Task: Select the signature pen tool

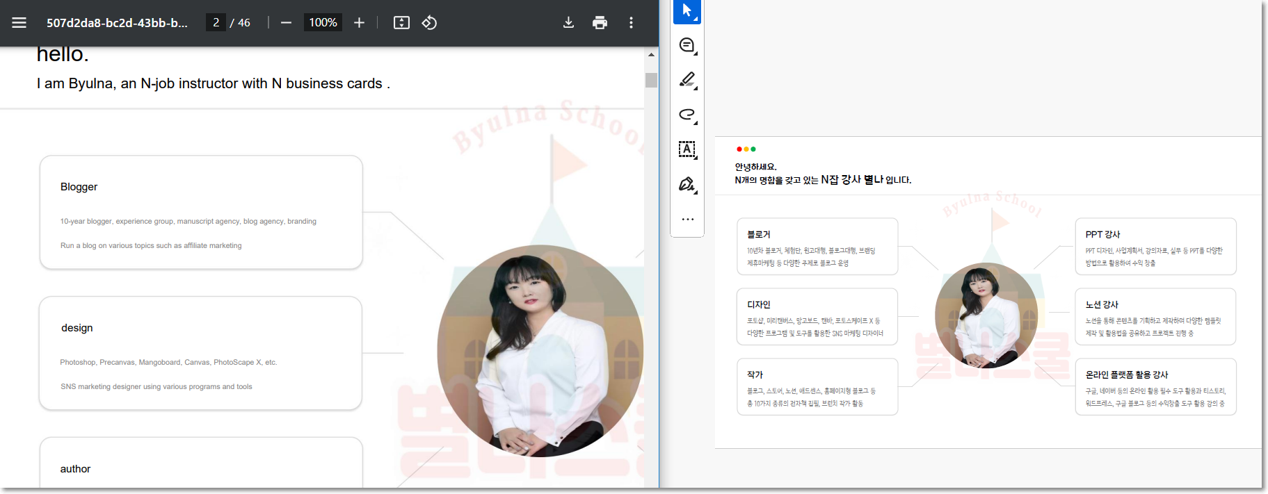Action: click(687, 184)
